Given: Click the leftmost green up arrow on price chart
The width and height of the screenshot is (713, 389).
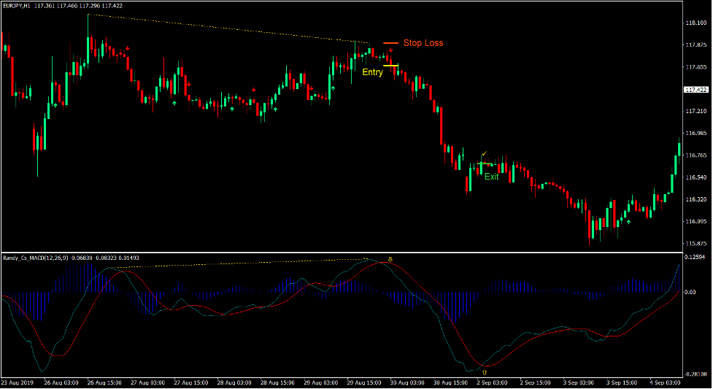Looking at the screenshot, I should tap(55, 105).
